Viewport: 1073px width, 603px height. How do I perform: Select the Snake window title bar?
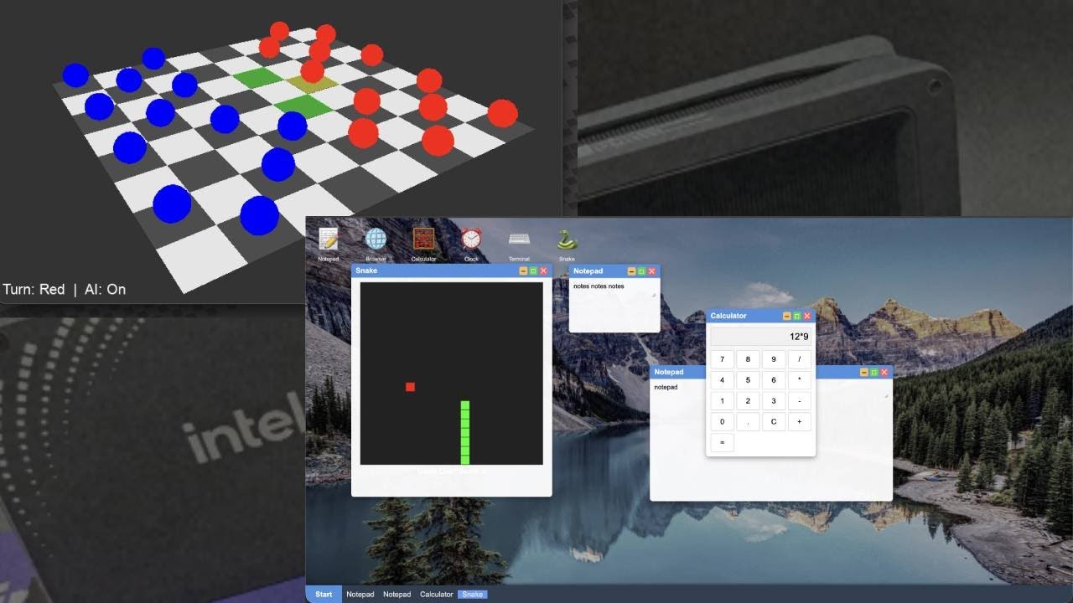pos(451,271)
